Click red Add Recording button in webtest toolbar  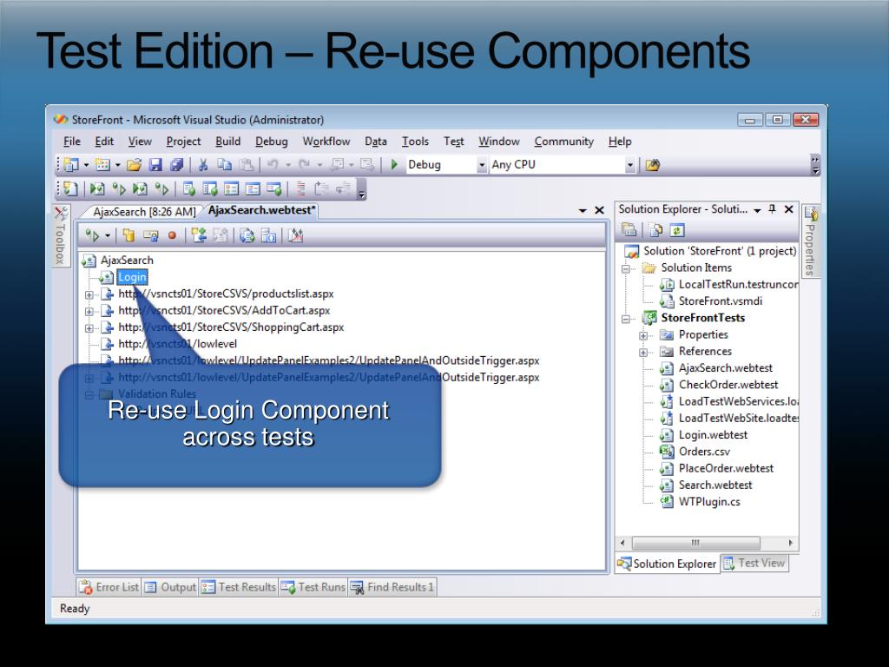[x=173, y=234]
